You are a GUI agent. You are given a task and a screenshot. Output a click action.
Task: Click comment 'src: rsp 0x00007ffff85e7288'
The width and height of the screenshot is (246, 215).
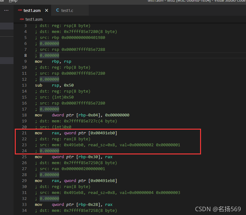click(70, 50)
